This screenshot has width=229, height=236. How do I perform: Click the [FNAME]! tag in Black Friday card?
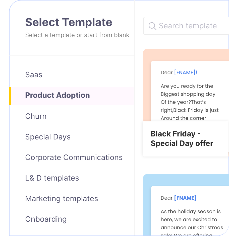[x=186, y=72]
